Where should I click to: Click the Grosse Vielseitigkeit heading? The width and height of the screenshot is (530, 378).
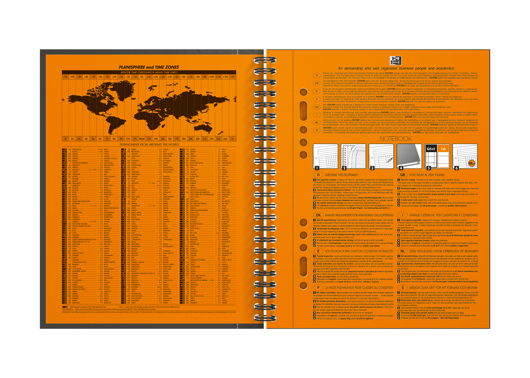pos(342,175)
